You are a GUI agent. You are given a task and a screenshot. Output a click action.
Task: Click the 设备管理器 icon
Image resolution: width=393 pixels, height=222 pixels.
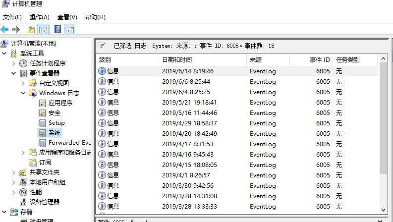[x=23, y=202]
